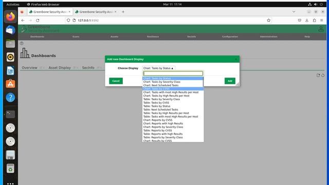Open Greenbone user account icon
The height and width of the screenshot is (185, 329).
[321, 29]
